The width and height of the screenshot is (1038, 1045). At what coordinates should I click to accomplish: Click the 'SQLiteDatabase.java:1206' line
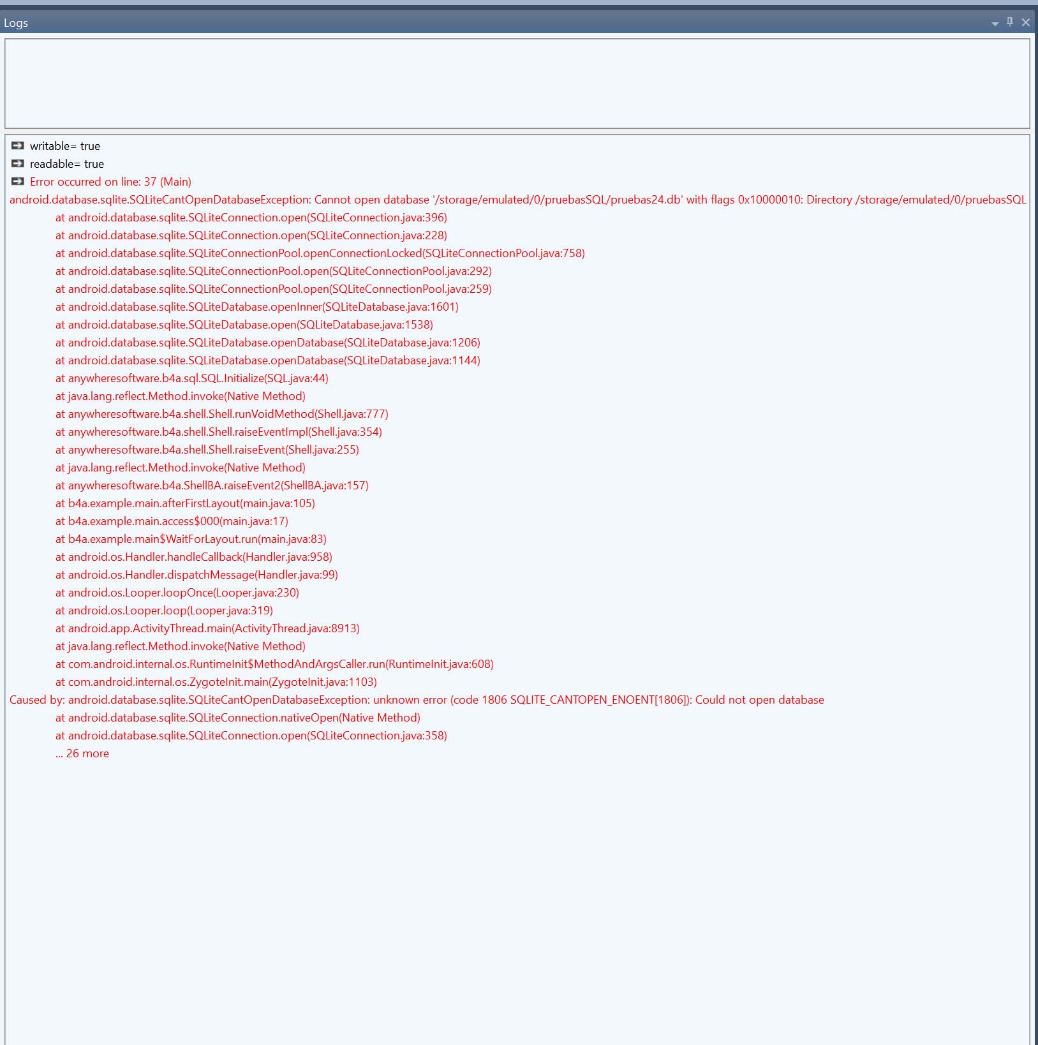click(x=268, y=343)
